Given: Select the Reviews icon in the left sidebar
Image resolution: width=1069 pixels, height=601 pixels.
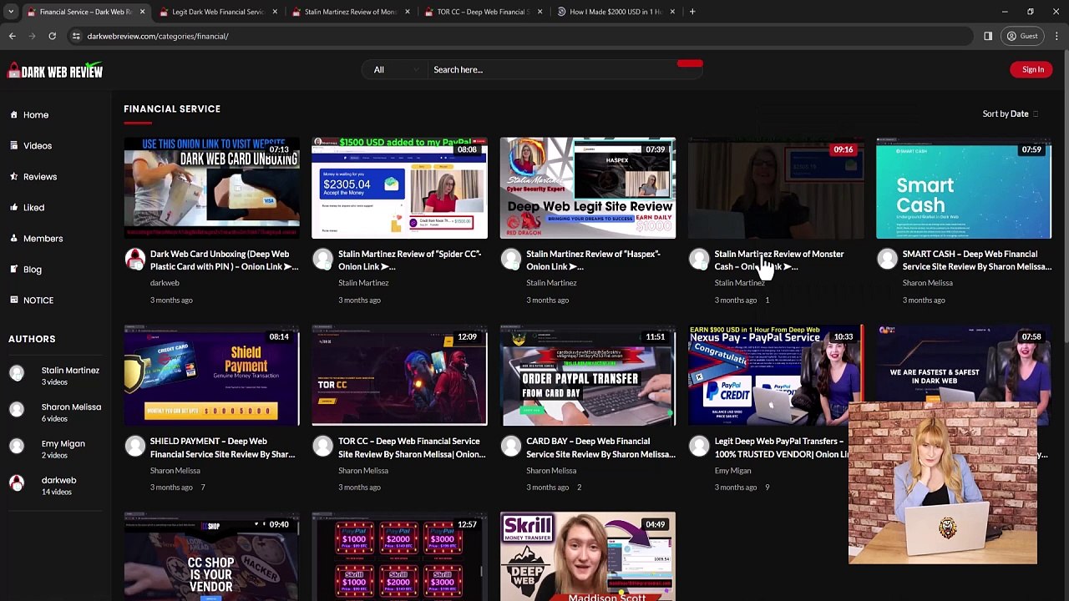Looking at the screenshot, I should (13, 177).
